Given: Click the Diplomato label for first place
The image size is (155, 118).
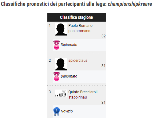Looking at the screenshot, I should coord(69,45).
